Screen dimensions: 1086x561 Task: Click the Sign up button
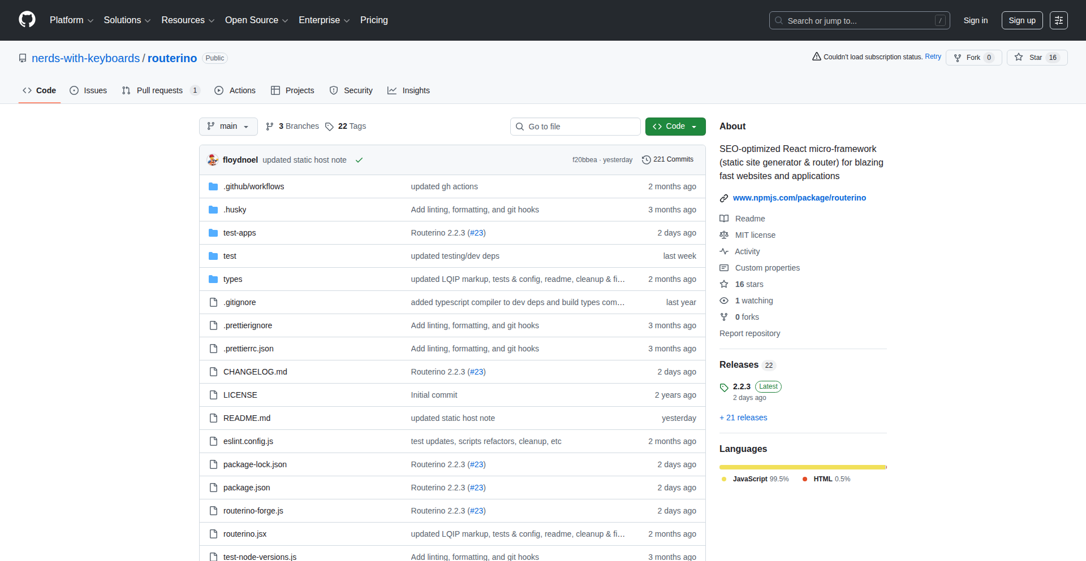click(1022, 20)
